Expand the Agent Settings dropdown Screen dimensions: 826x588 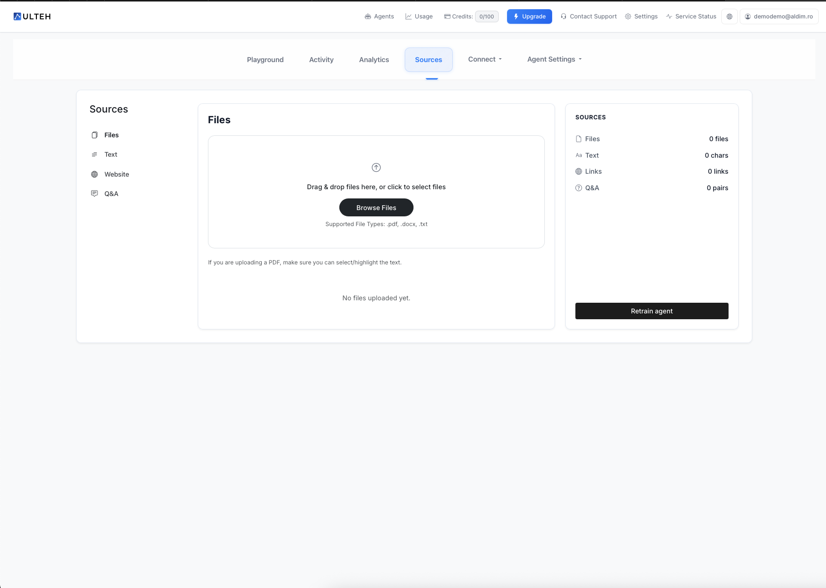[x=554, y=59]
